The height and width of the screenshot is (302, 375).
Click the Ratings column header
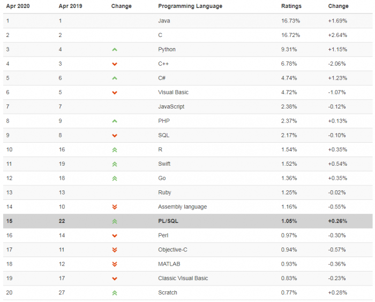291,6
